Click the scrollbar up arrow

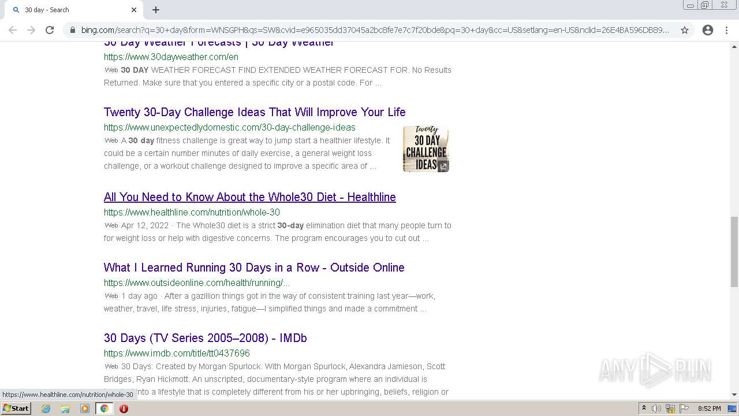[734, 46]
